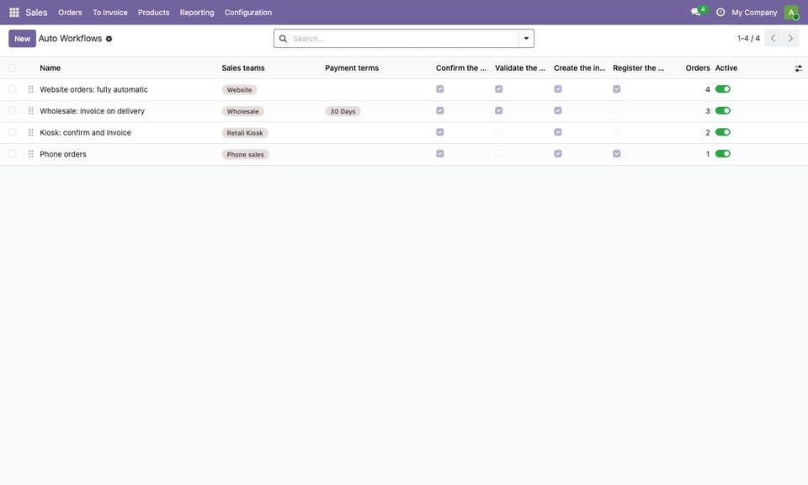
Task: Open the 'Phone orders' record
Action: click(x=63, y=155)
